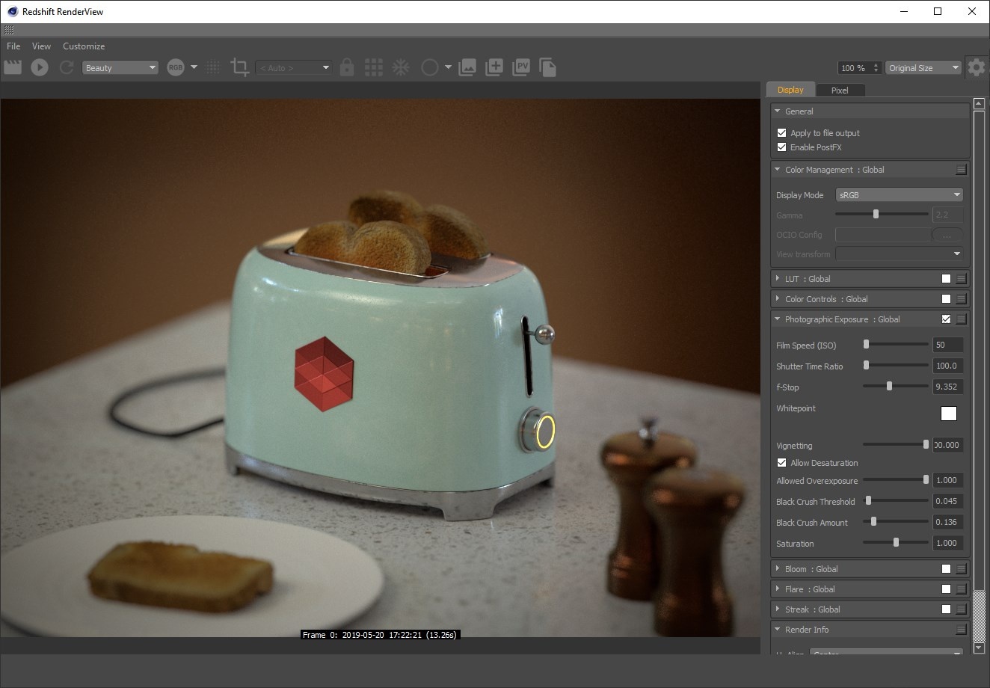Click the Shutter Time Ratio slider
Viewport: 990px width, 688px height.
coord(896,365)
